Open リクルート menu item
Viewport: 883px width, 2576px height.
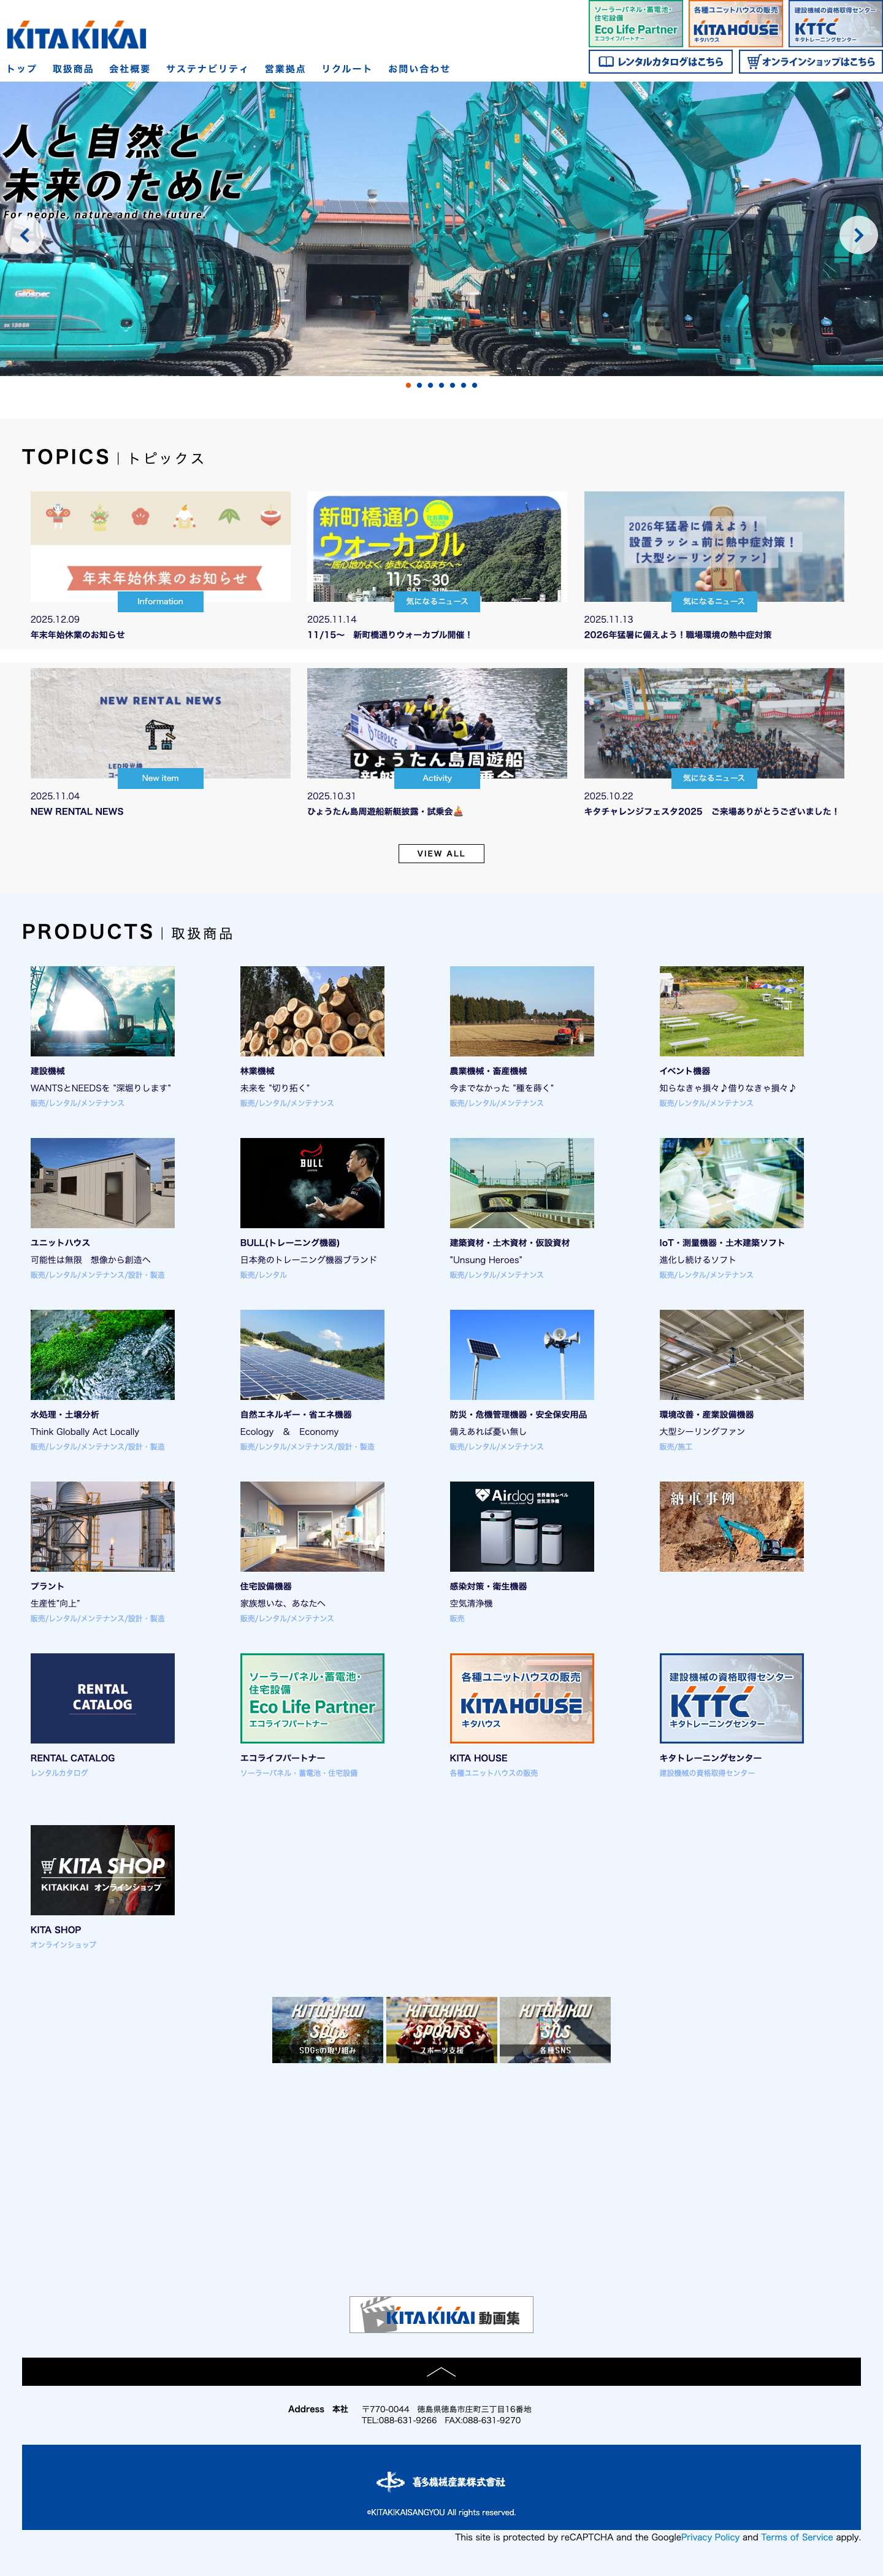pyautogui.click(x=347, y=69)
